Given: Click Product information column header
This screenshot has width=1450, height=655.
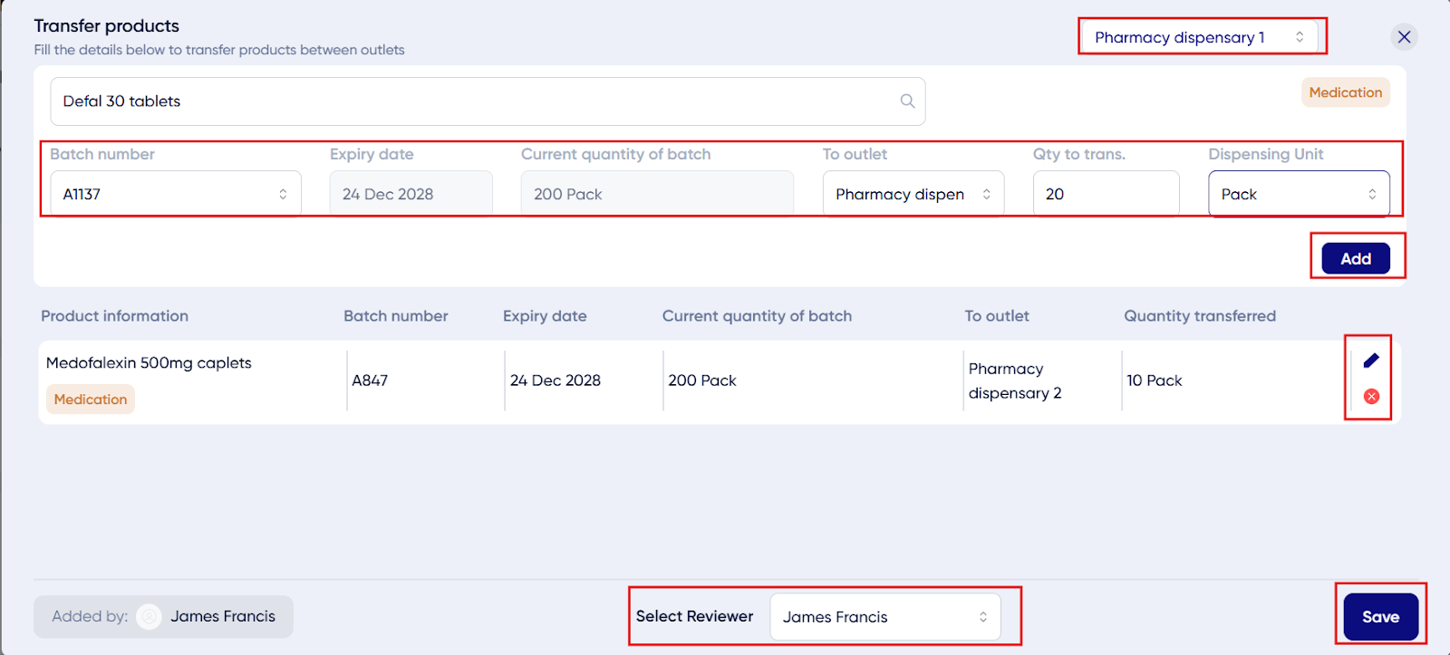Looking at the screenshot, I should click(115, 316).
